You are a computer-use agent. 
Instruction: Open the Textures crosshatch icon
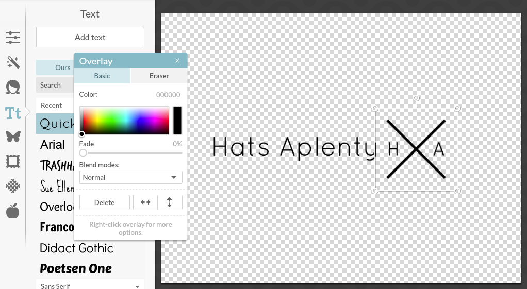point(13,186)
